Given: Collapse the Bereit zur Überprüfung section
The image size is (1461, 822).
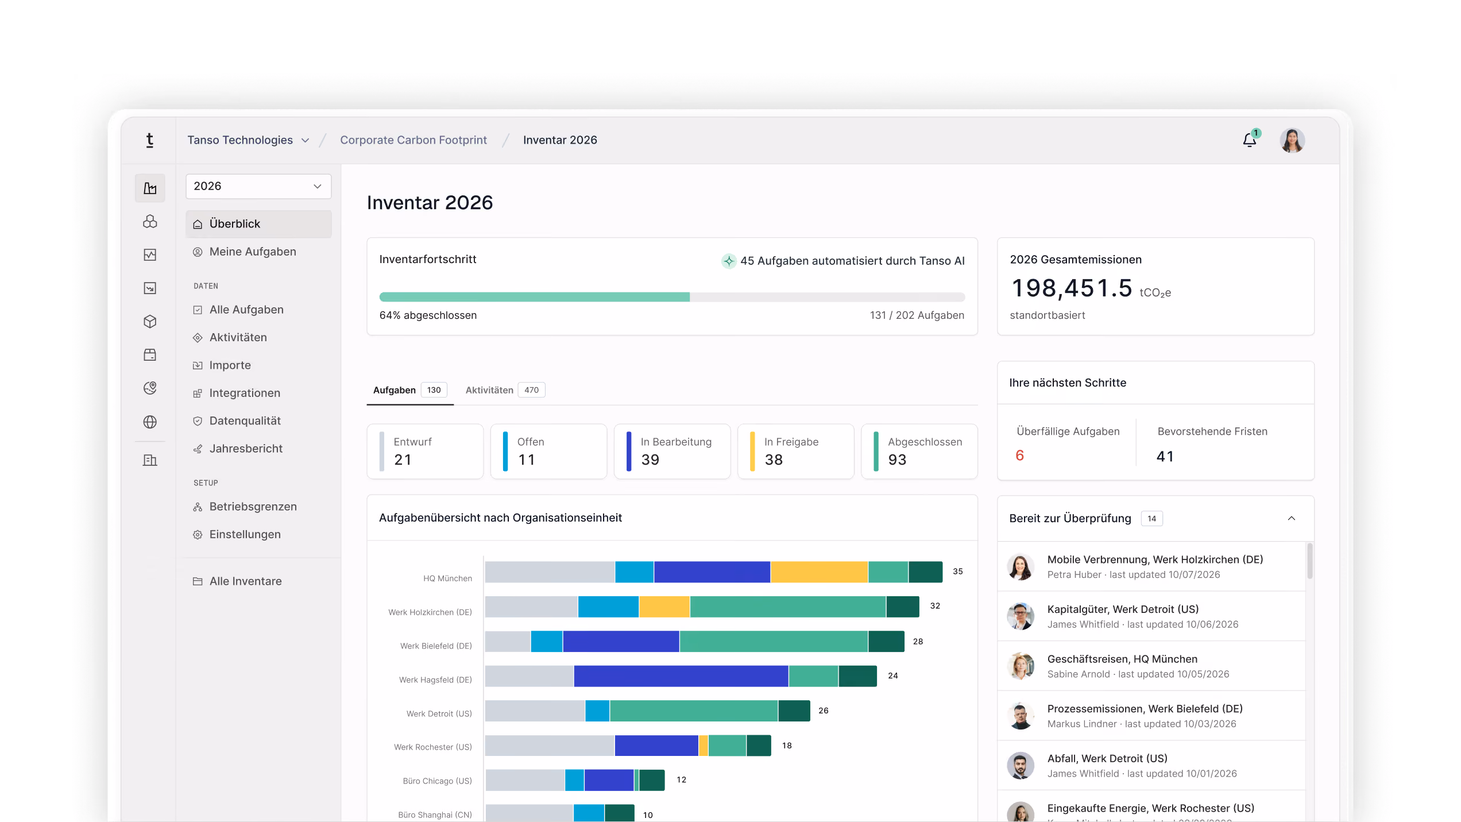Looking at the screenshot, I should [x=1291, y=519].
